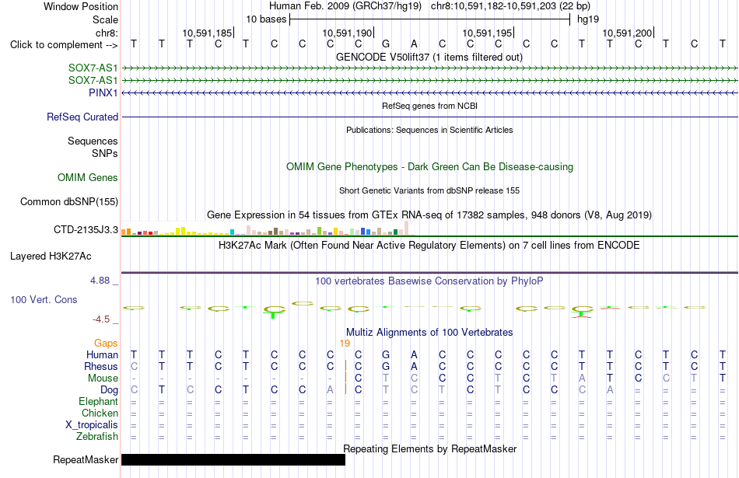Click the Publications Sequences track title
This screenshot has height=478, width=739.
pyautogui.click(x=429, y=130)
